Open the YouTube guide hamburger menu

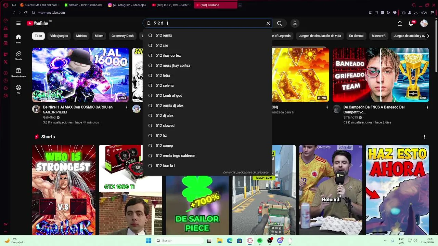click(x=18, y=23)
